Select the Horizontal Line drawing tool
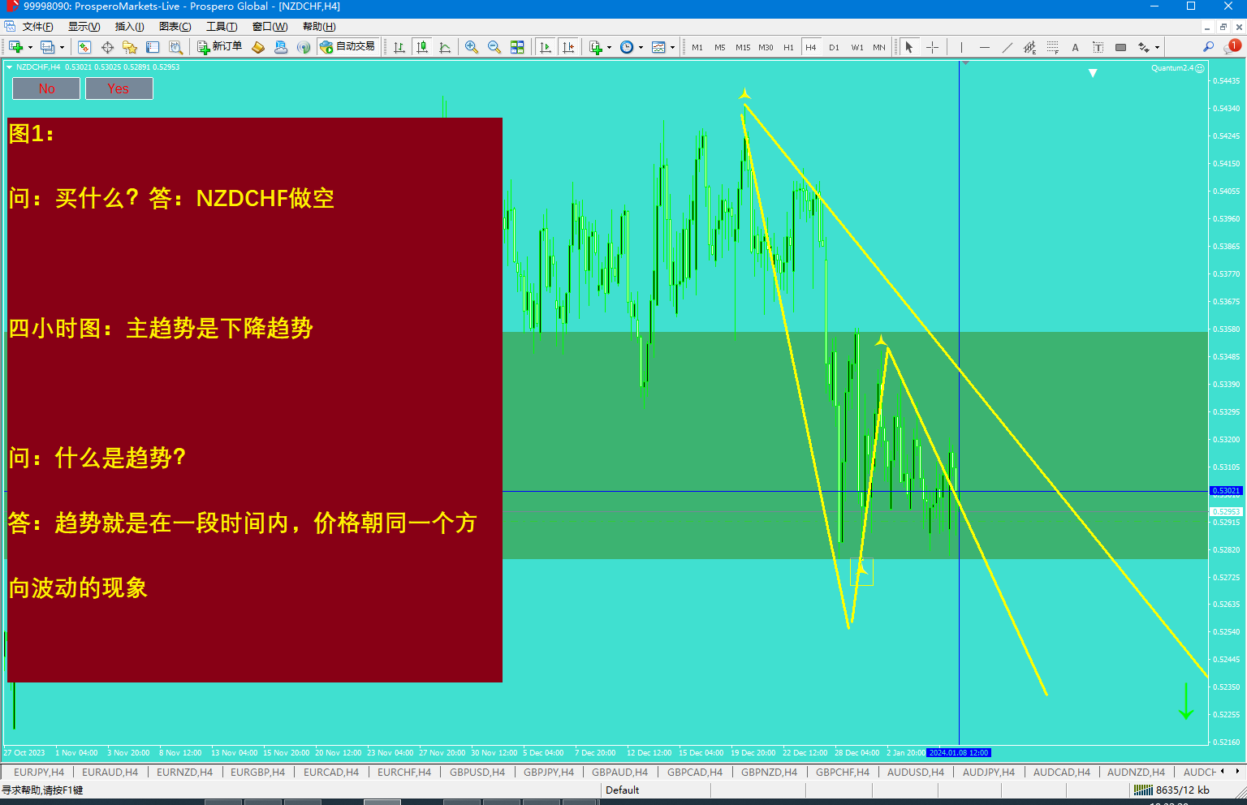This screenshot has height=805, width=1247. 985,47
